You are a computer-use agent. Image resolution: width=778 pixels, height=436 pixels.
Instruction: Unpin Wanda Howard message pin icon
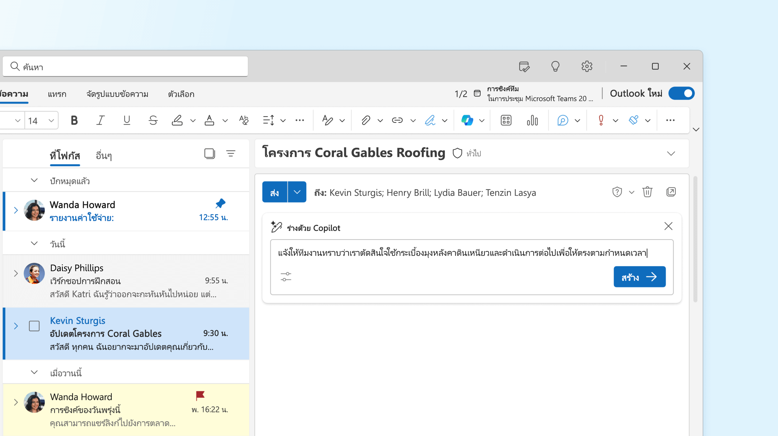(220, 204)
